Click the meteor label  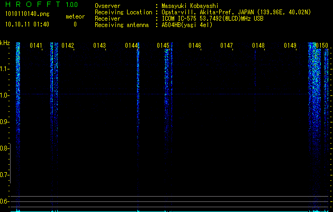(75, 16)
